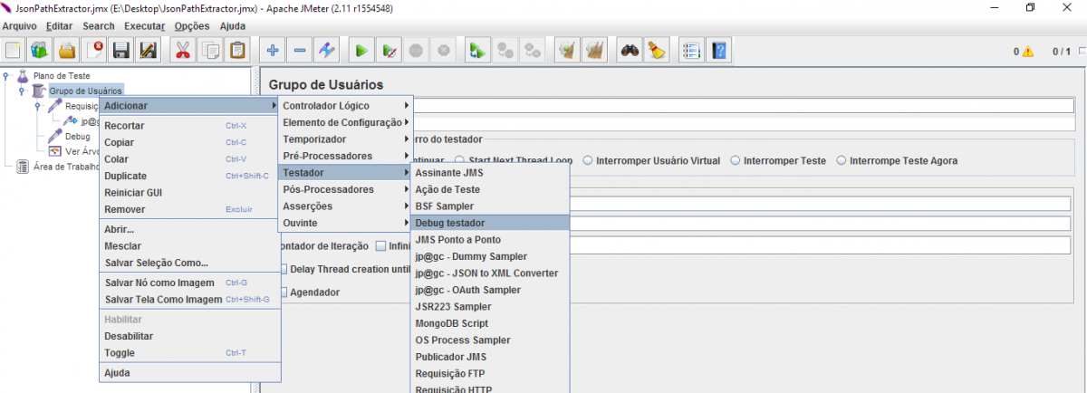Image resolution: width=1087 pixels, height=393 pixels.
Task: Choose Duplicate in context menu
Action: pyautogui.click(x=190, y=176)
